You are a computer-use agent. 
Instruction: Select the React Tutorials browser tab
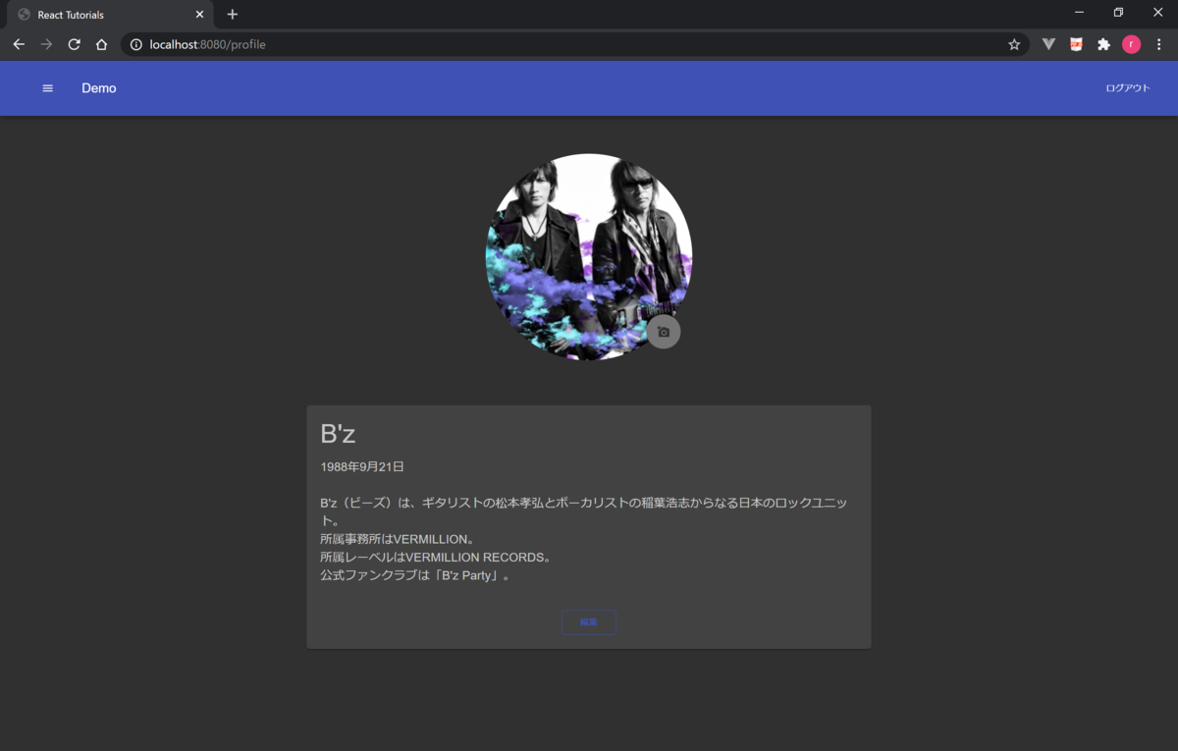pyautogui.click(x=108, y=15)
